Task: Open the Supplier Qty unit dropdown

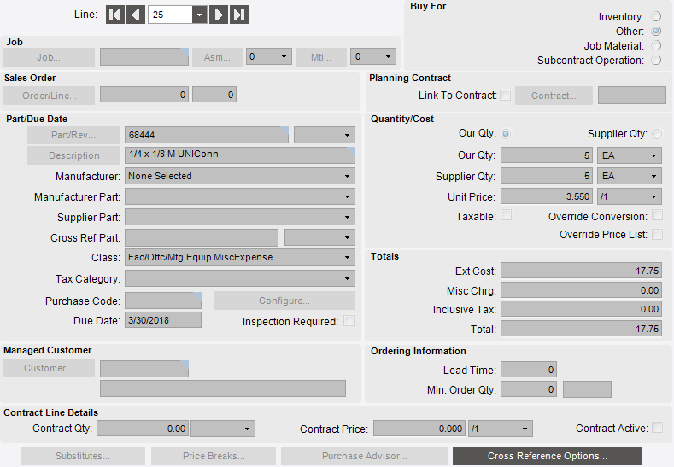Action: pyautogui.click(x=653, y=176)
